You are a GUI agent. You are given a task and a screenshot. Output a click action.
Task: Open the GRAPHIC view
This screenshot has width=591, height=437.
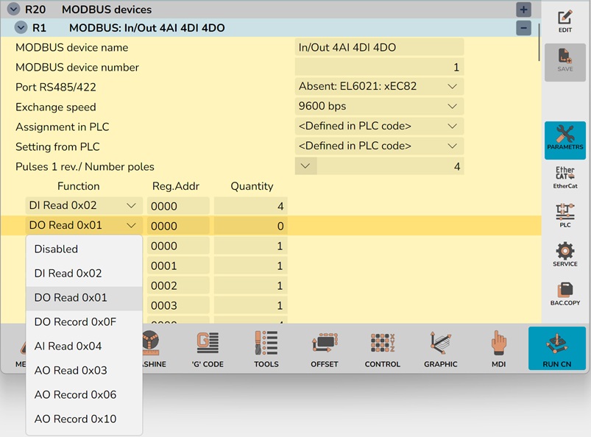click(440, 349)
